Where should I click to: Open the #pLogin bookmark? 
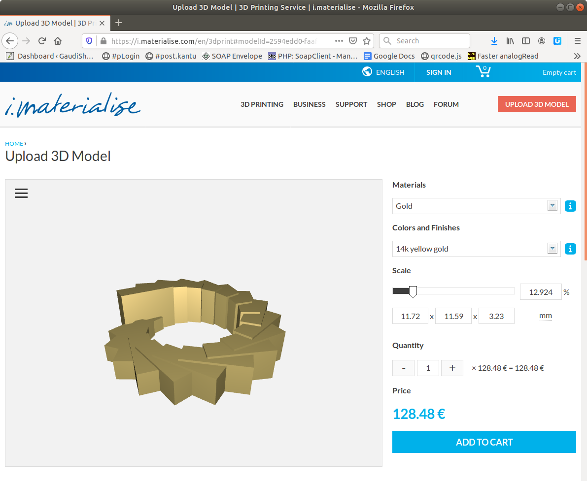[x=121, y=56]
